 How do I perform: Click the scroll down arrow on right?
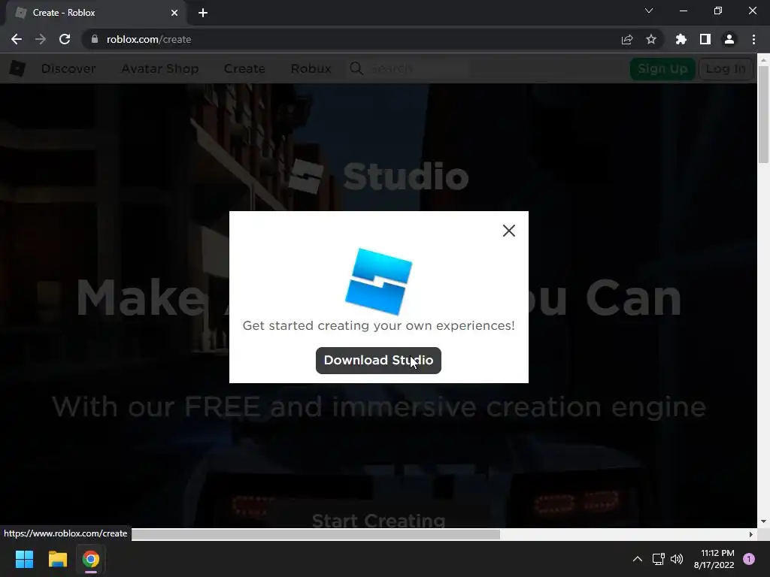coord(763,521)
